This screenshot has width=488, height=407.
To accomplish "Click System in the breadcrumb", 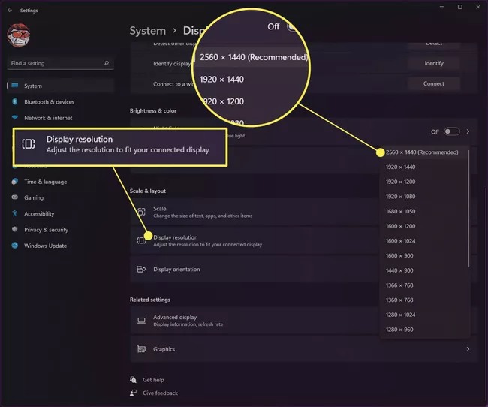I will [x=147, y=31].
